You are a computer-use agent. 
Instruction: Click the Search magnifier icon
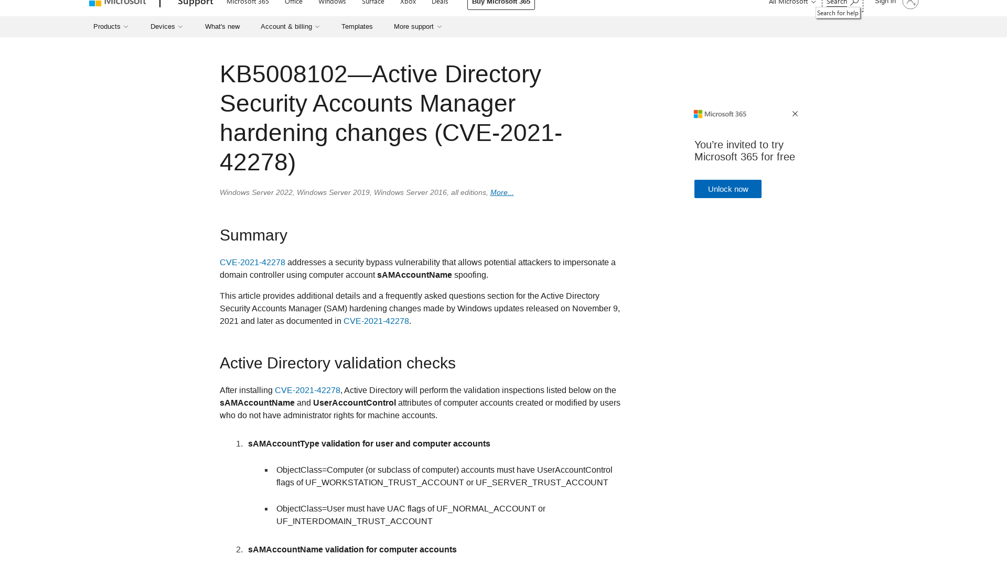pos(854,3)
